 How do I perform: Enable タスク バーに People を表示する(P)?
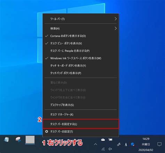tap(81, 51)
